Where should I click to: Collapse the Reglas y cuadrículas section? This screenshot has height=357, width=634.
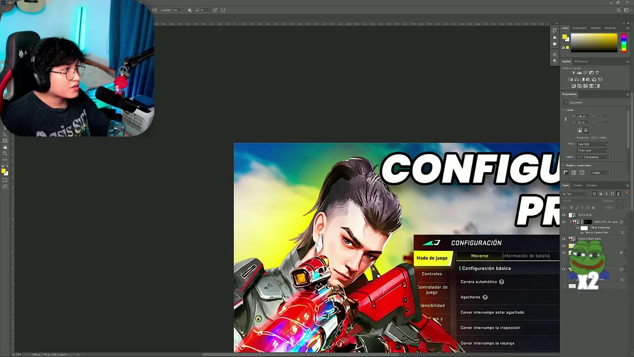(x=563, y=165)
